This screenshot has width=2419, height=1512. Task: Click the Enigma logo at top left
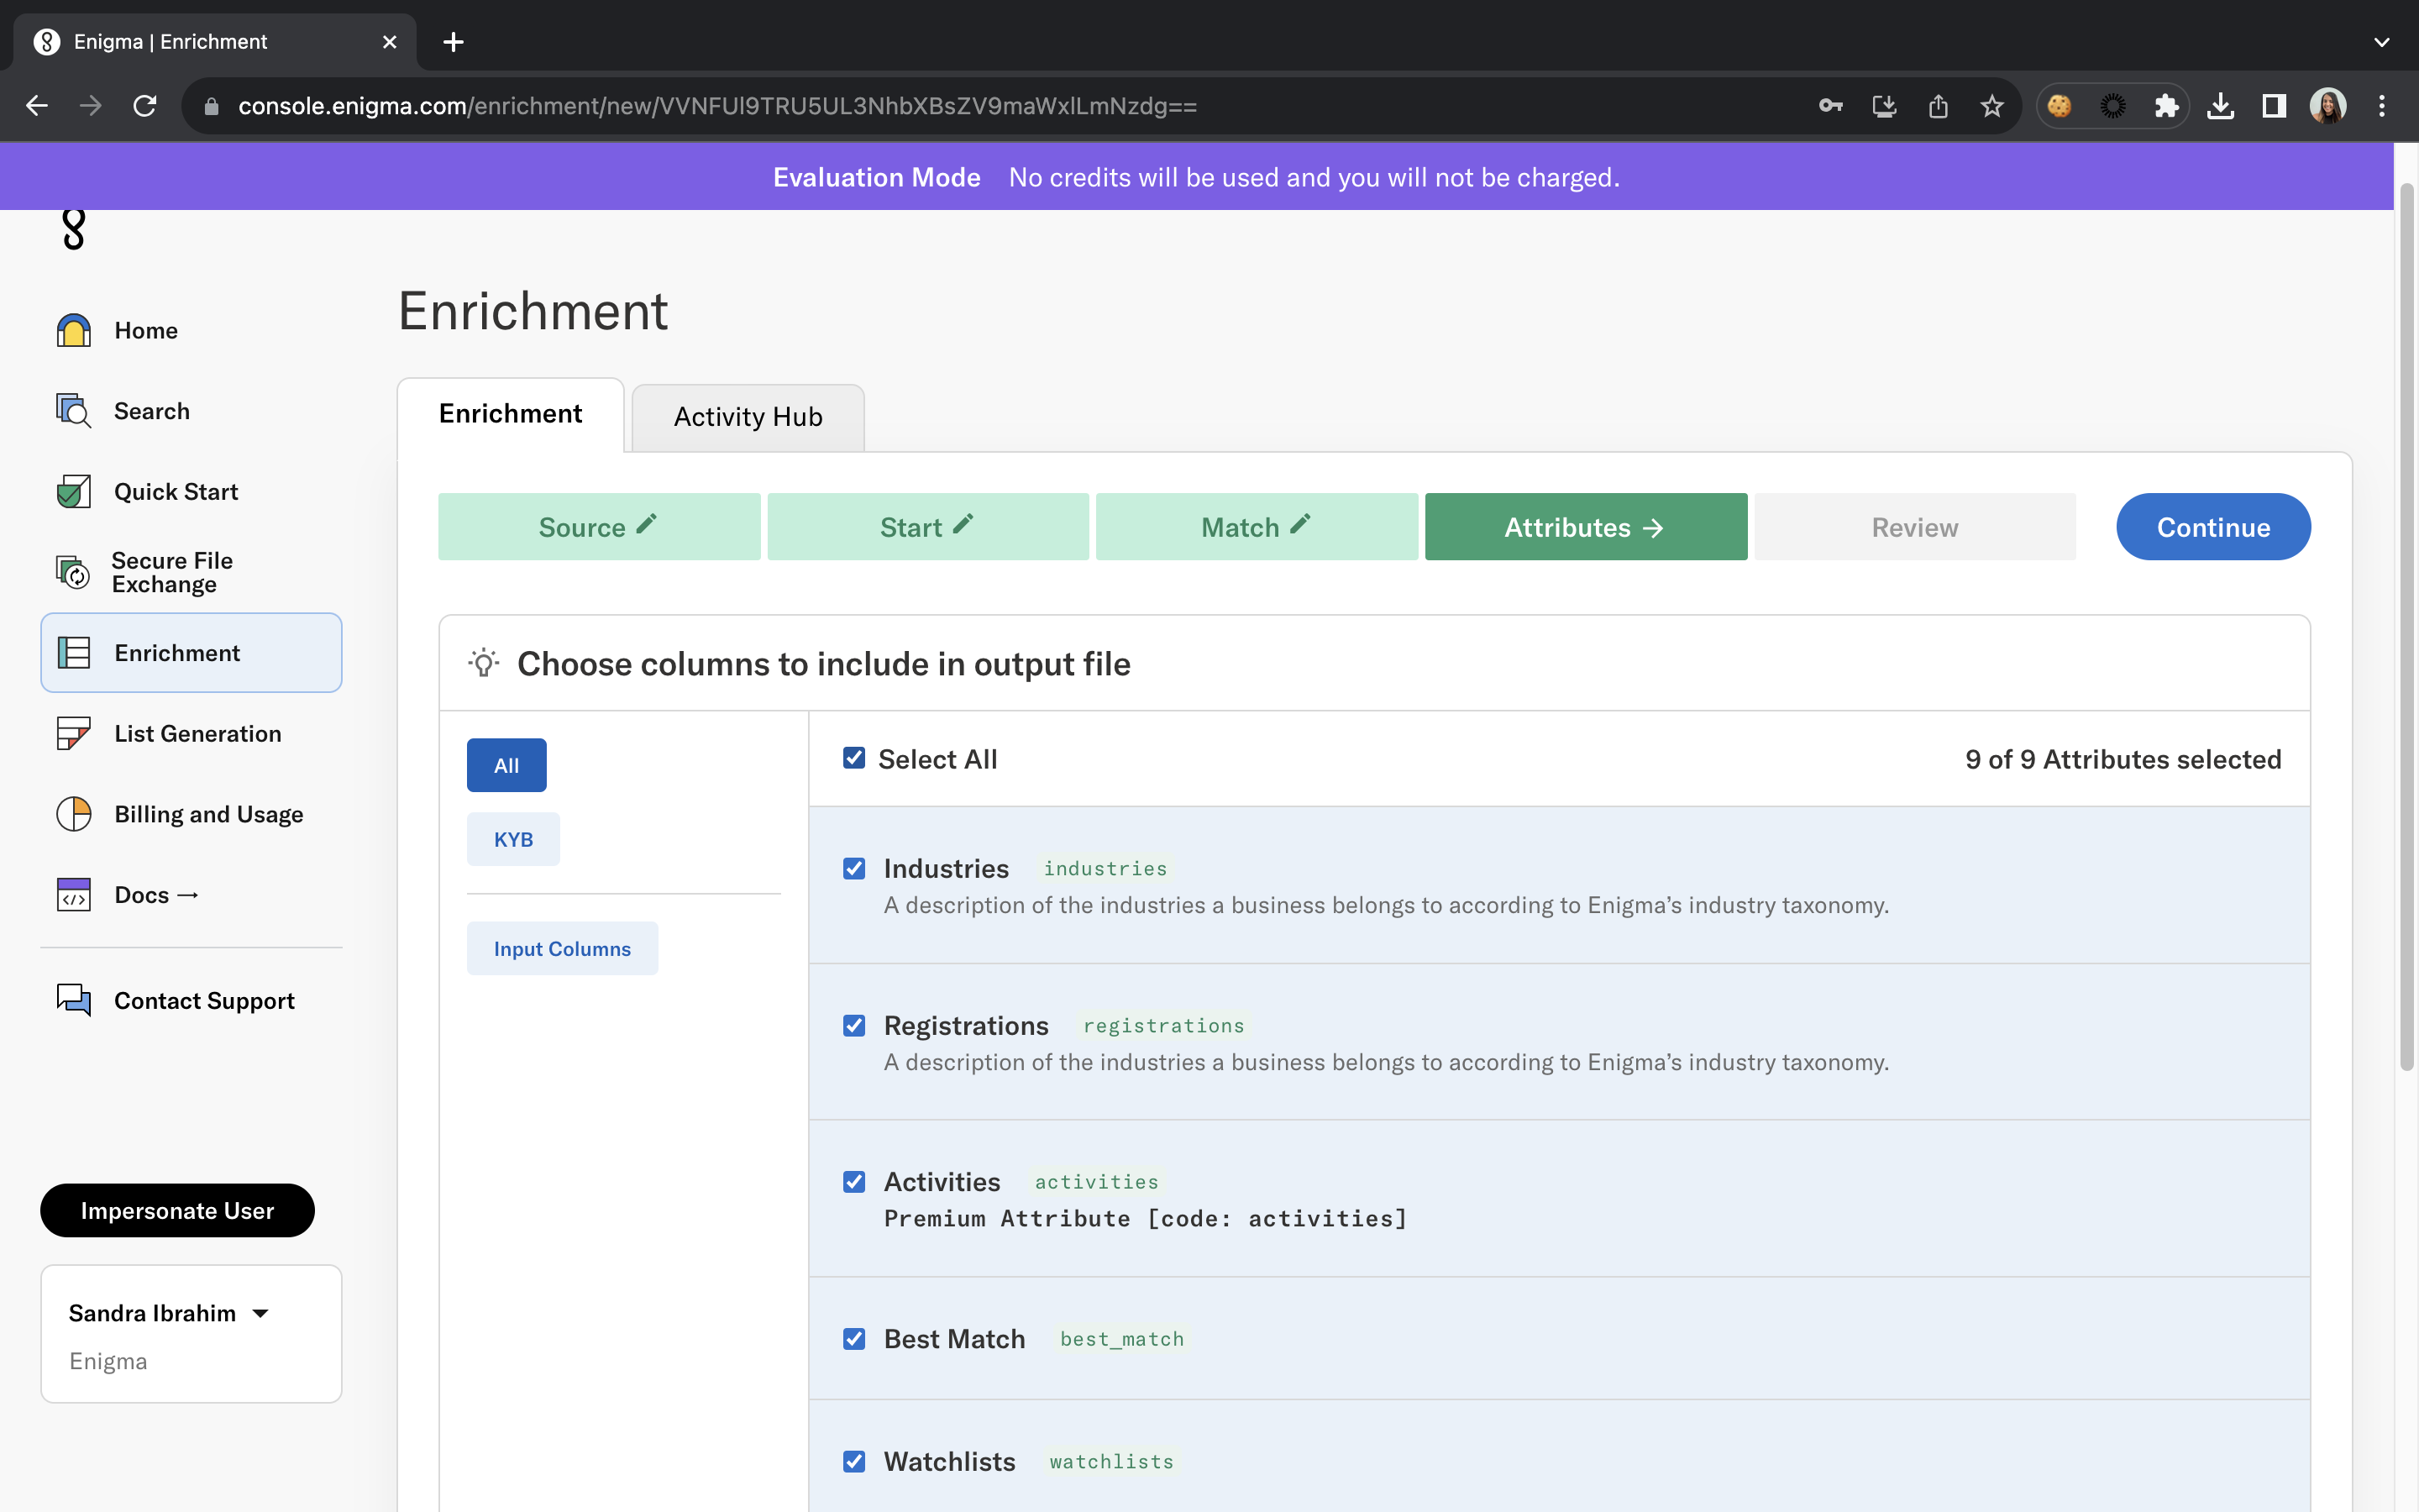click(74, 229)
